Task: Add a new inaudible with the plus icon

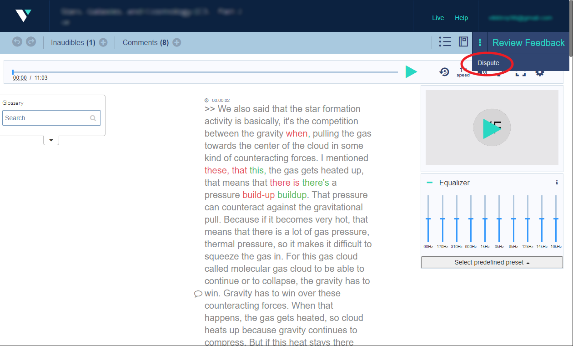Action: pos(103,43)
